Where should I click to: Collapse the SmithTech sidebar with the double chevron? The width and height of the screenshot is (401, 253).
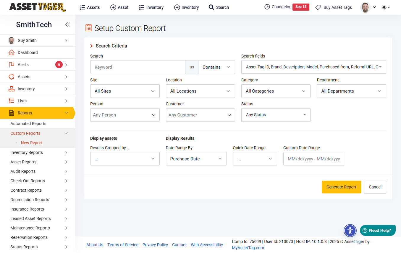point(67,25)
